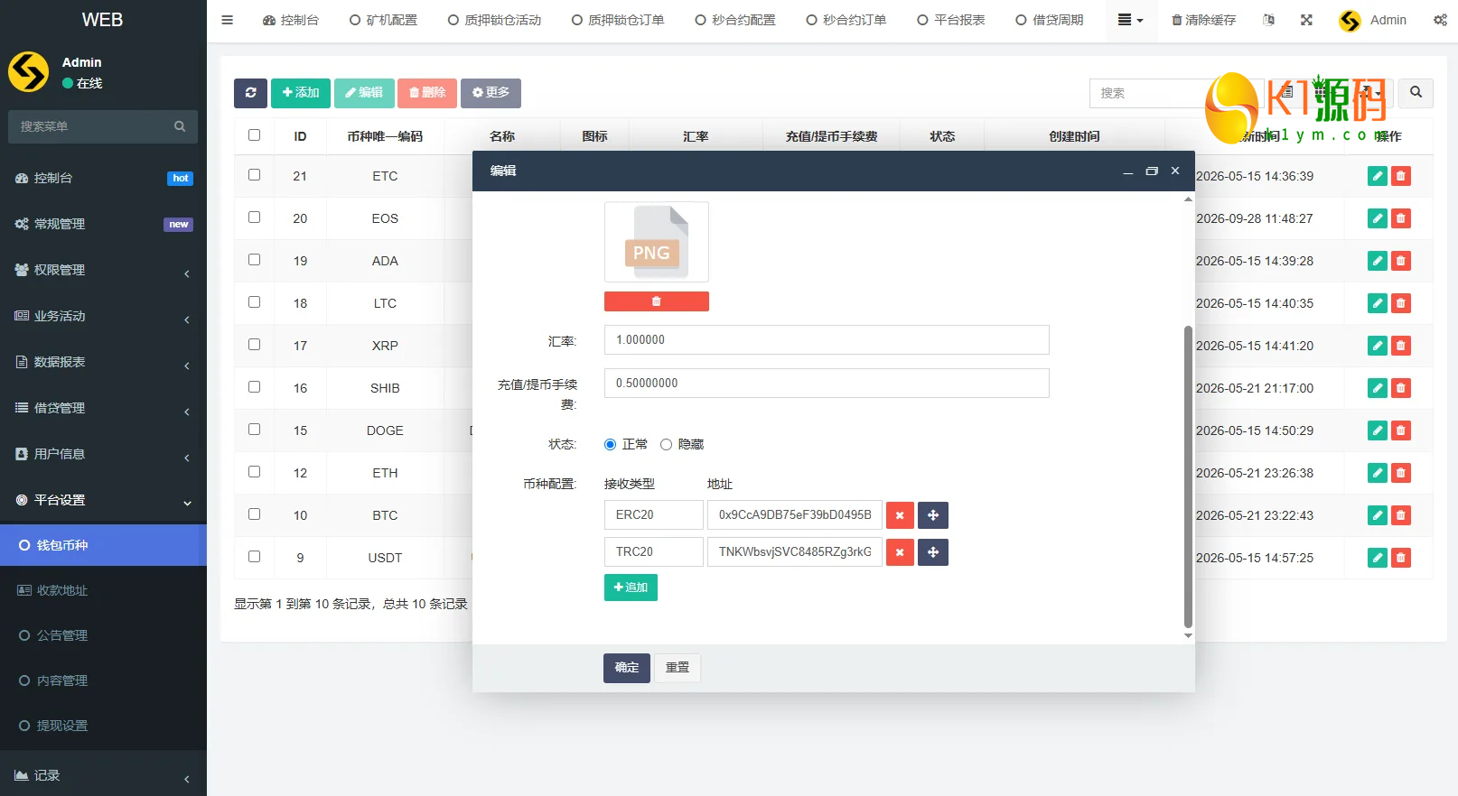Click the edit dialog vertical scrollbar
Image resolution: width=1458 pixels, height=796 pixels.
[x=1188, y=477]
